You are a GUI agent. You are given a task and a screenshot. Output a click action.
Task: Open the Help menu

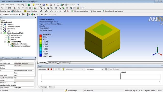click(23, 5)
